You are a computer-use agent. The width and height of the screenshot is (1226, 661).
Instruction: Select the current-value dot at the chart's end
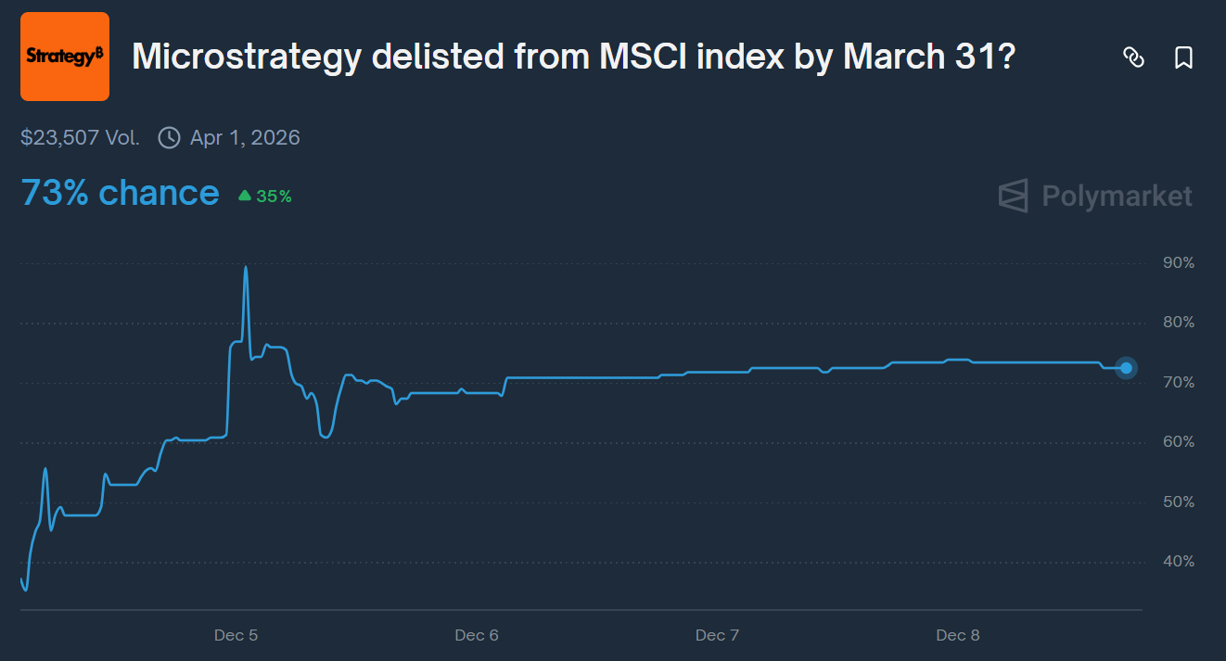(1126, 368)
